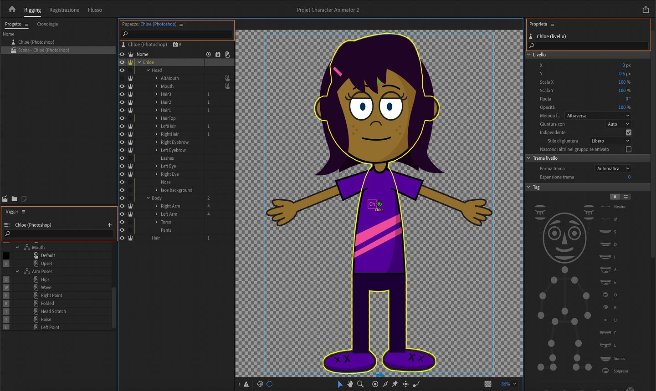This screenshot has width=656, height=391.
Task: Show the puppet warnings triangle icon
Action: coord(246,384)
